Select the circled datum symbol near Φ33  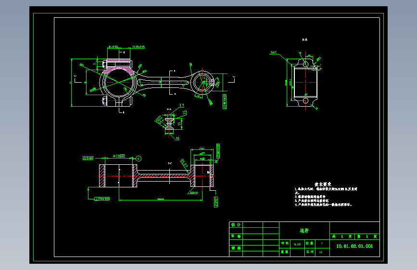coord(139,159)
